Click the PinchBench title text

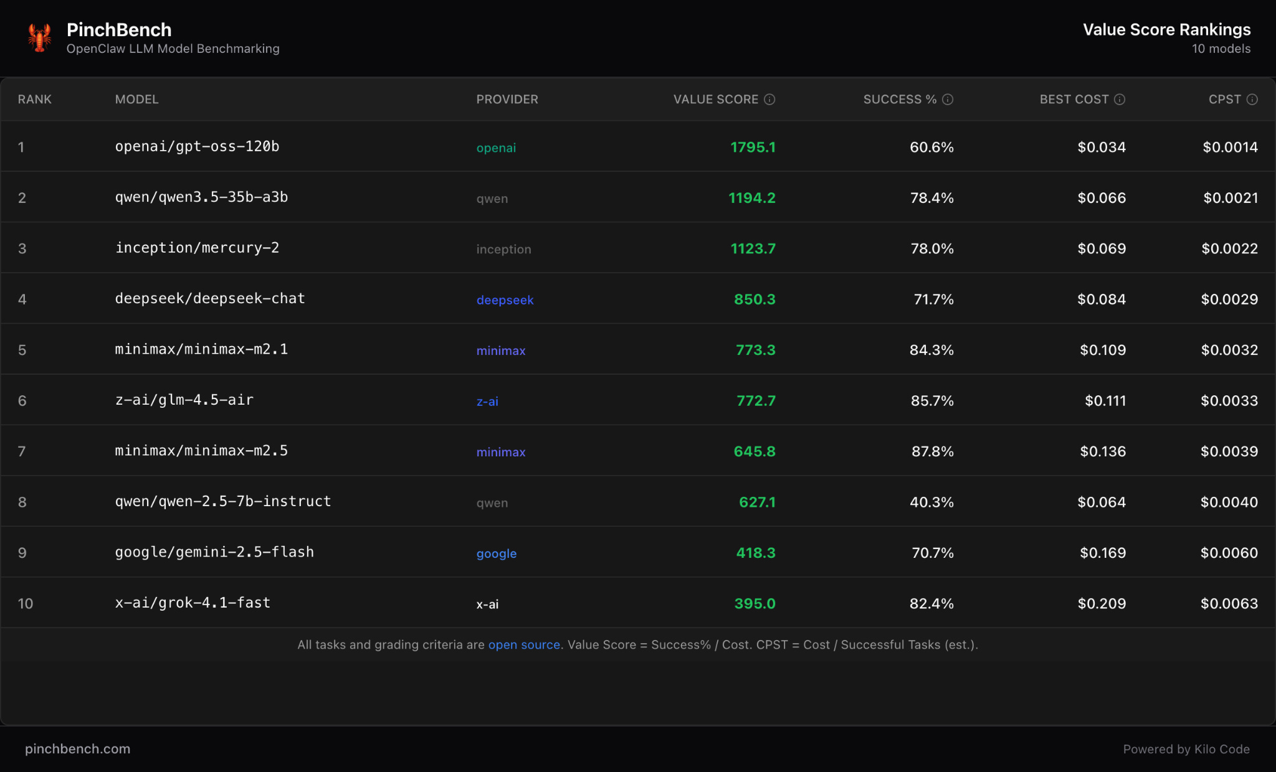click(119, 30)
